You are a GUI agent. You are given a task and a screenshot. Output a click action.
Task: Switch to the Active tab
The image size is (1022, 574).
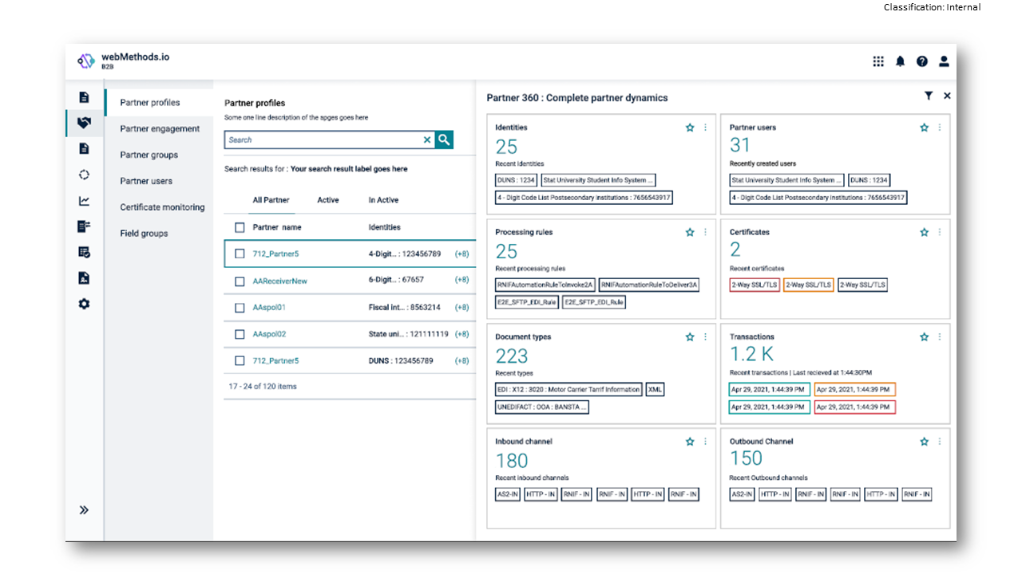pyautogui.click(x=327, y=200)
